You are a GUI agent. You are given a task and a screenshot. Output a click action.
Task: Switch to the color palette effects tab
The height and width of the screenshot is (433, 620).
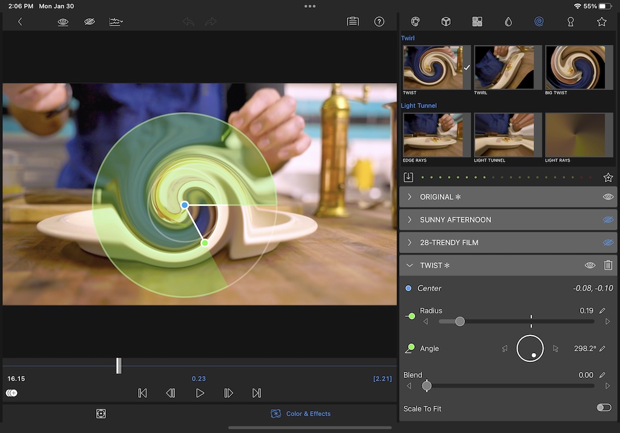click(415, 21)
